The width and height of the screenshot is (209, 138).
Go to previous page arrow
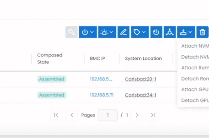pyautogui.click(x=72, y=115)
